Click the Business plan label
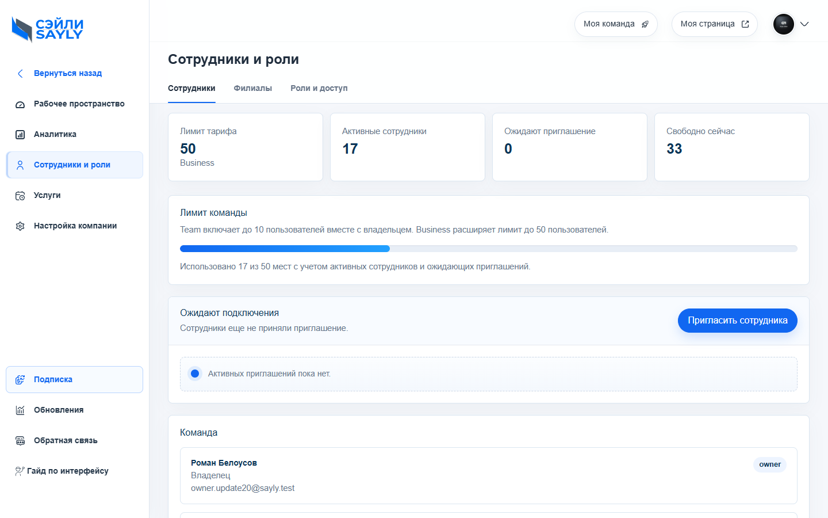 point(197,163)
